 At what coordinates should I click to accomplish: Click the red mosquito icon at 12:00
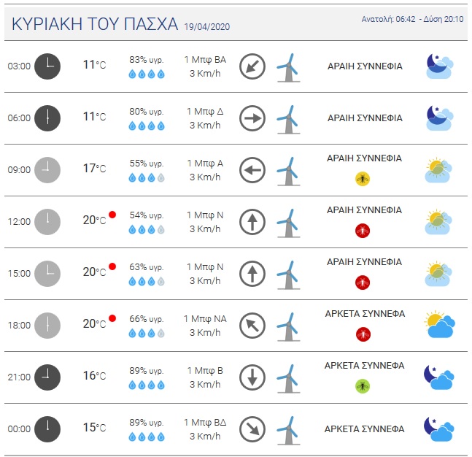[362, 230]
